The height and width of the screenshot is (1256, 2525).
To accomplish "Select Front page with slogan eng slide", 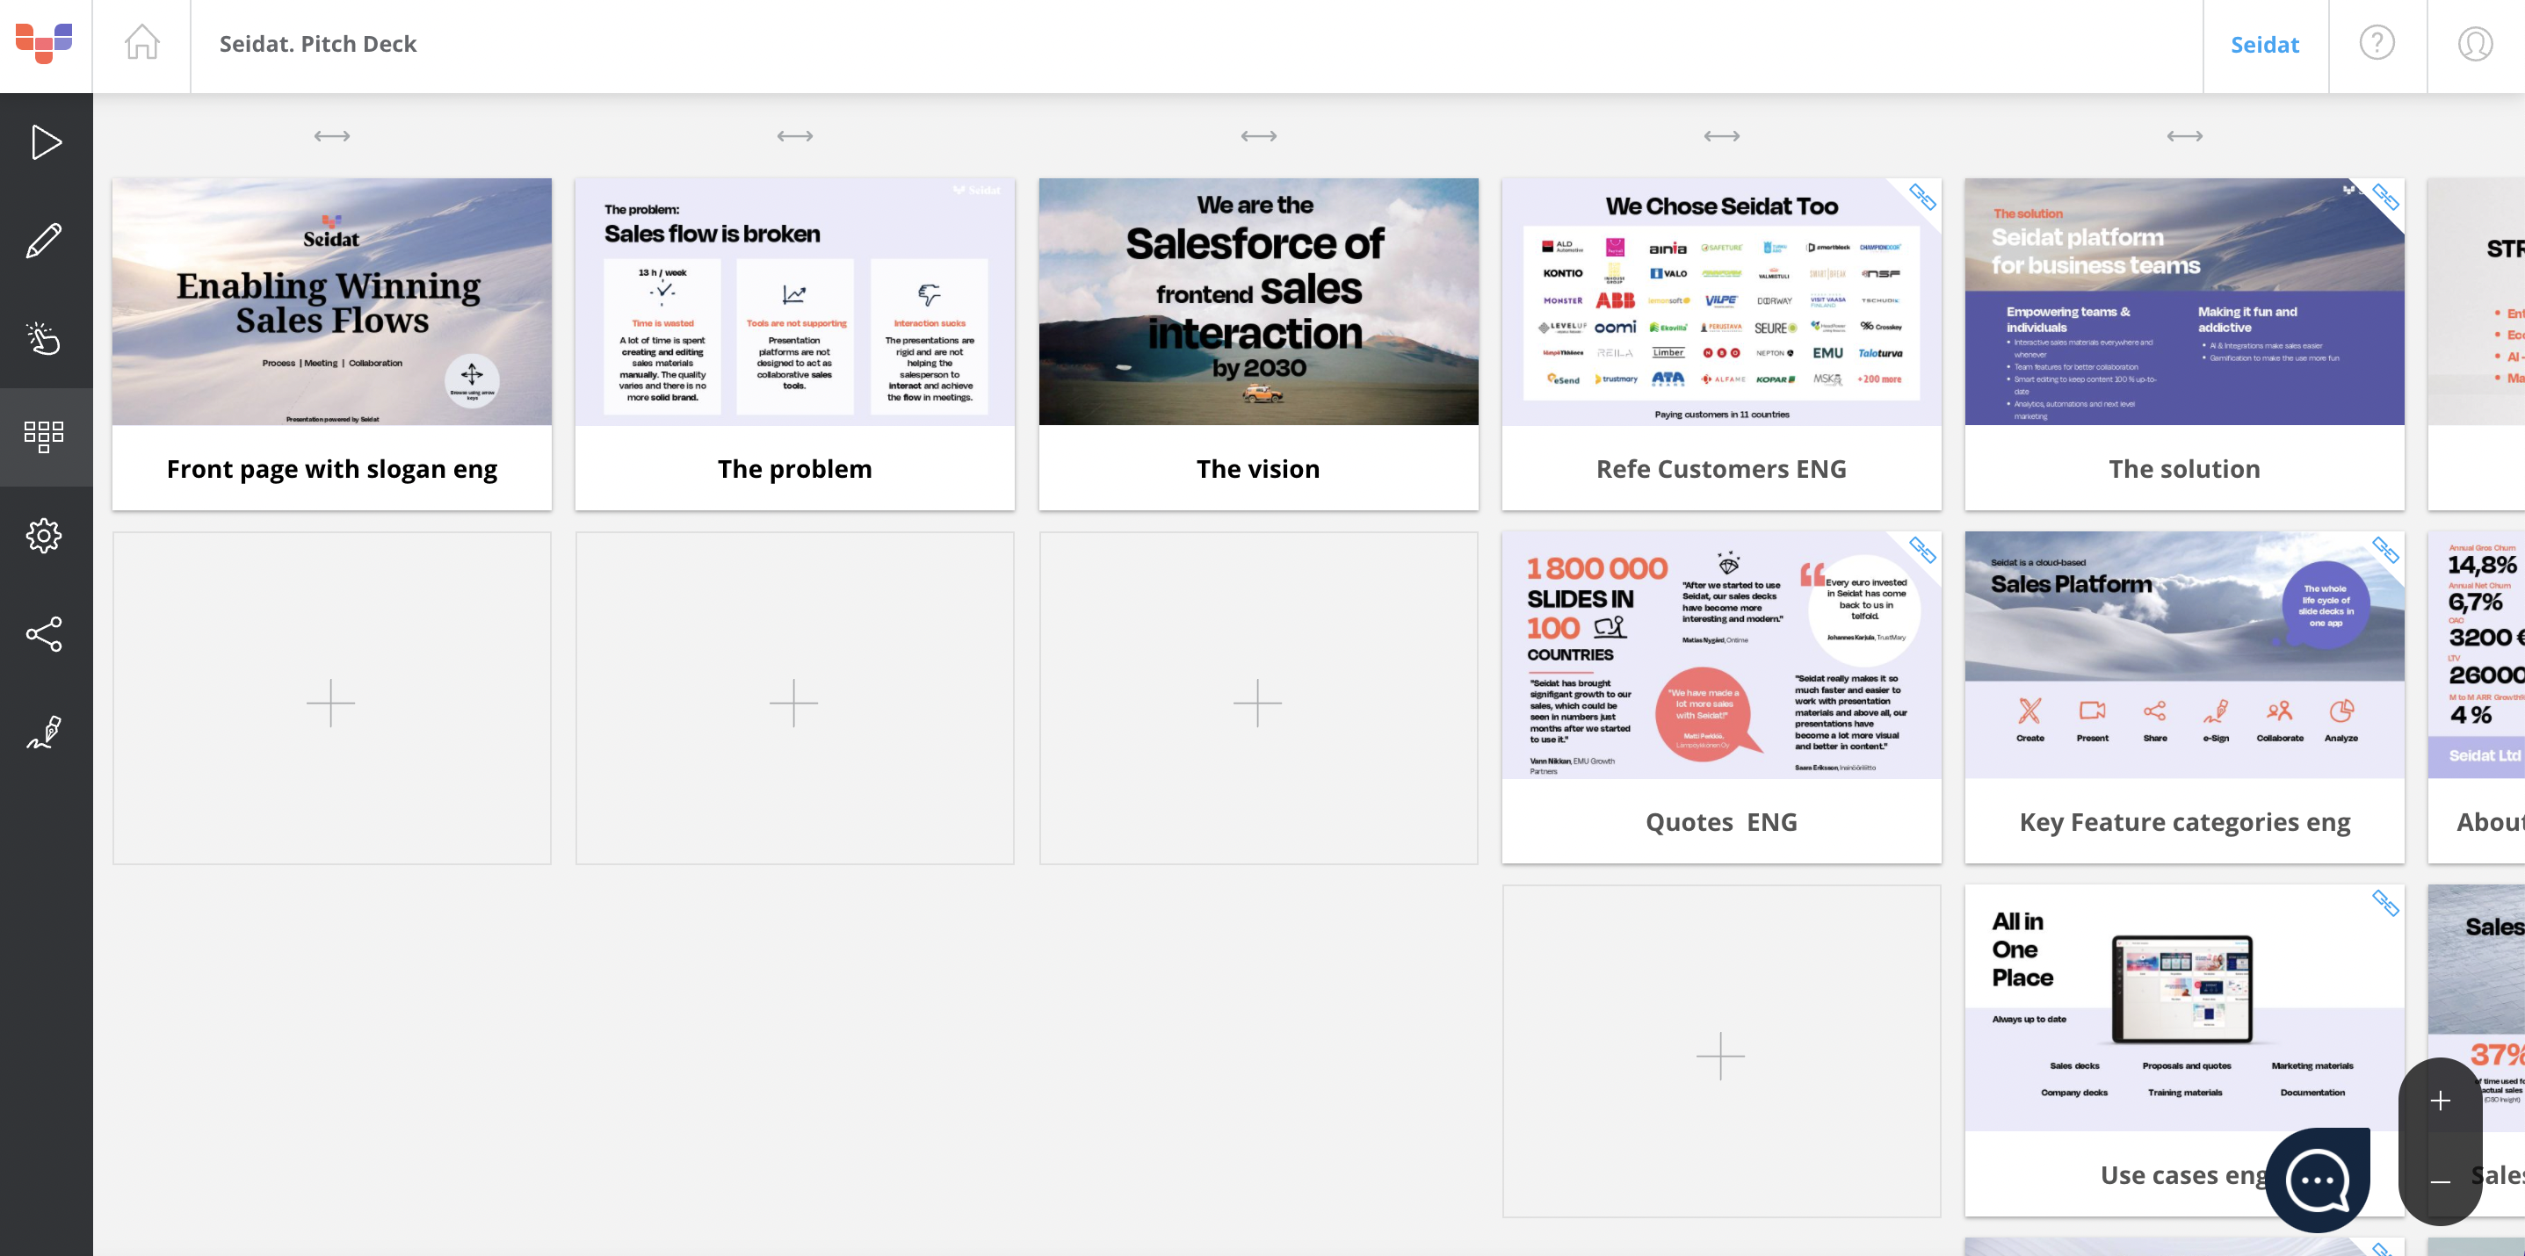I will [332, 302].
